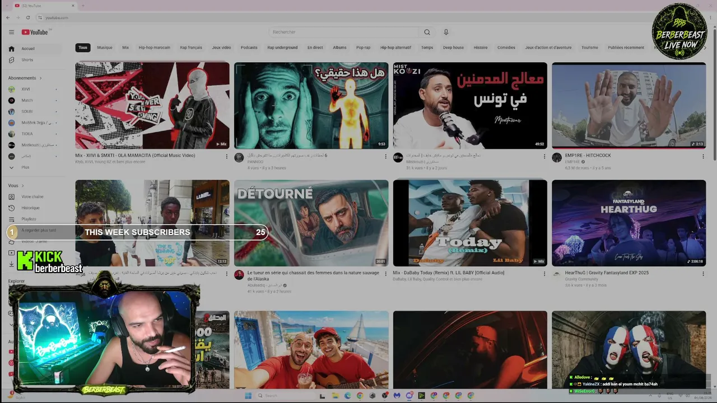Image resolution: width=717 pixels, height=403 pixels.
Task: Open Historique in the sidebar
Action: click(34, 208)
